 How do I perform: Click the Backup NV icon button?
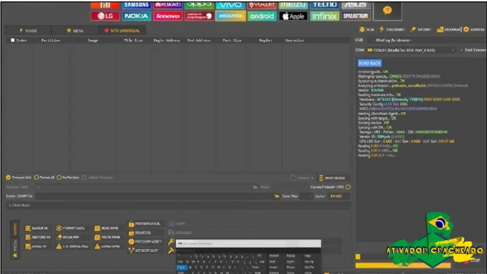[x=37, y=228]
